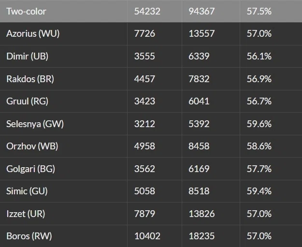This screenshot has width=302, height=247.
Task: Click the 13826 value in the Izzet row
Action: click(201, 214)
